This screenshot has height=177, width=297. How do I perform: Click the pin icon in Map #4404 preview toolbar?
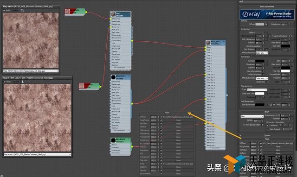tap(22, 10)
